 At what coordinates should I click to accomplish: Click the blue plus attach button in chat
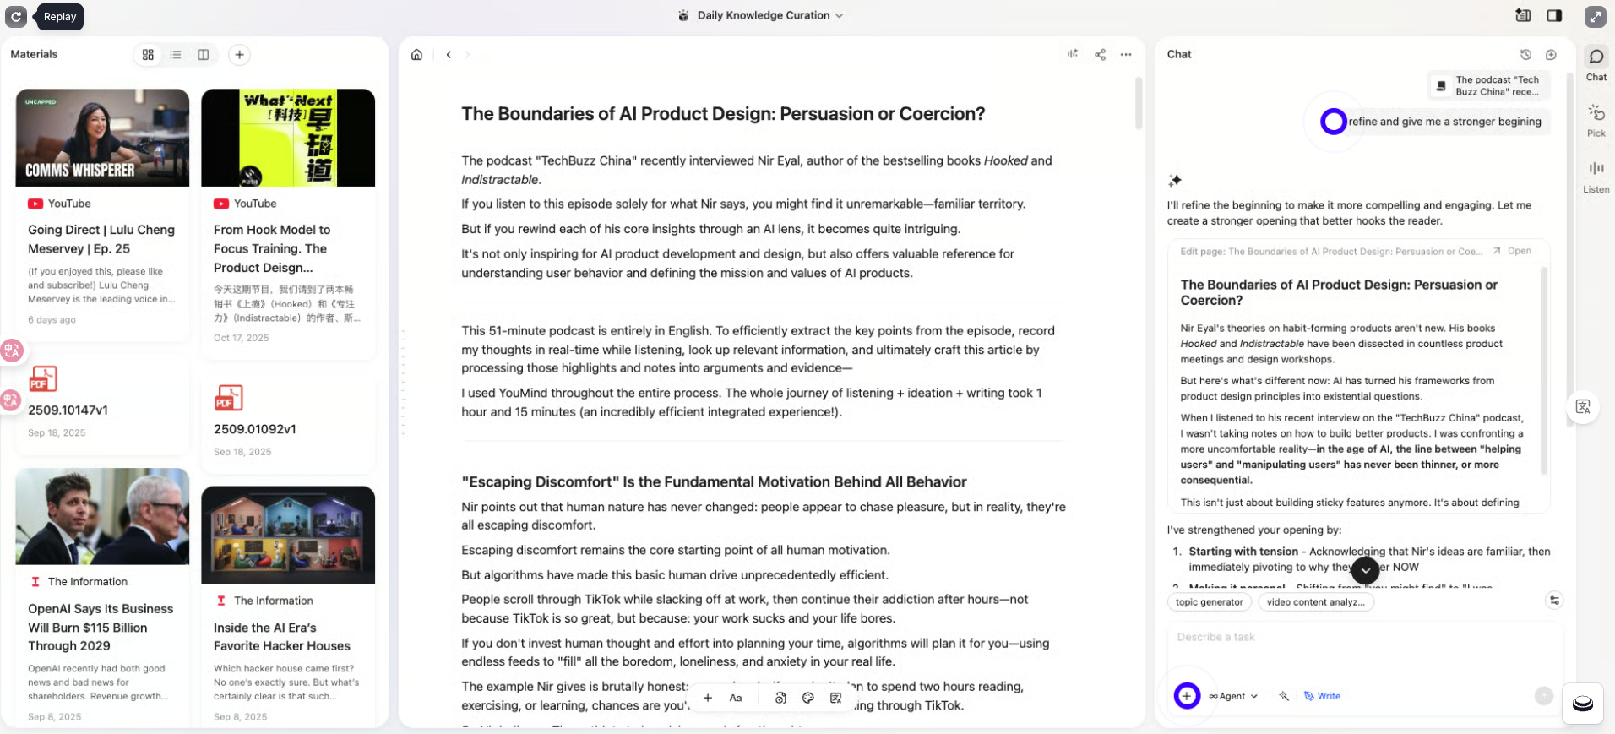(1187, 696)
